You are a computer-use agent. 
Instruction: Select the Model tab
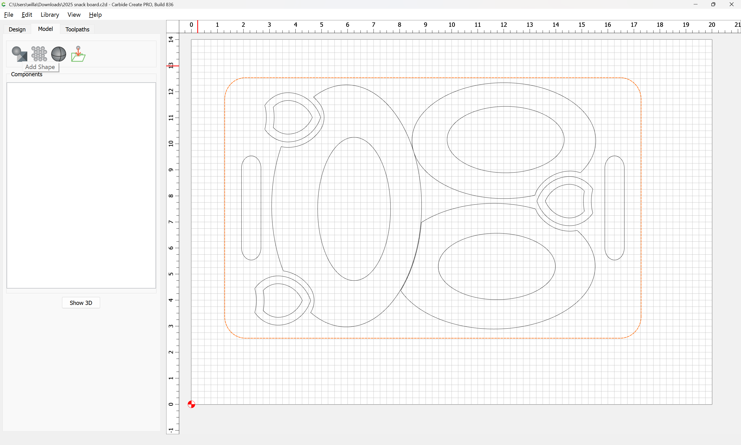[45, 29]
